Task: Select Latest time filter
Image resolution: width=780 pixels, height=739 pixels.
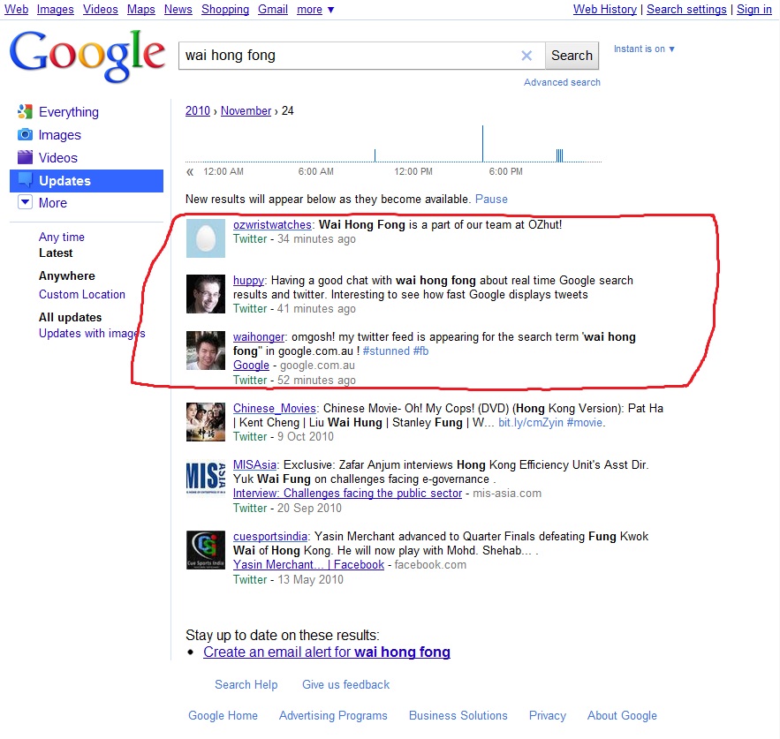Action: [x=56, y=253]
